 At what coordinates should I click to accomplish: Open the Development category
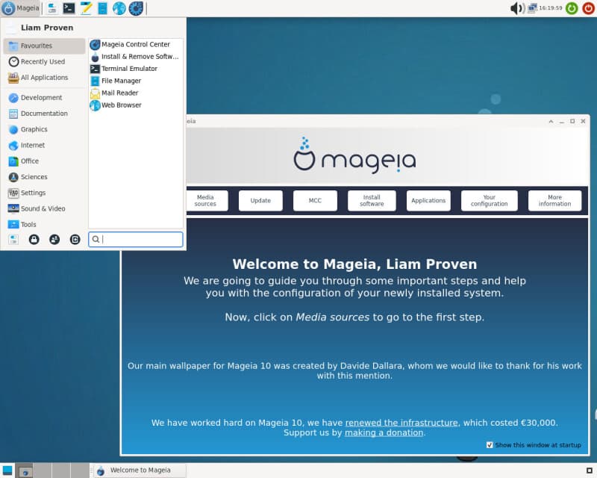click(x=44, y=98)
